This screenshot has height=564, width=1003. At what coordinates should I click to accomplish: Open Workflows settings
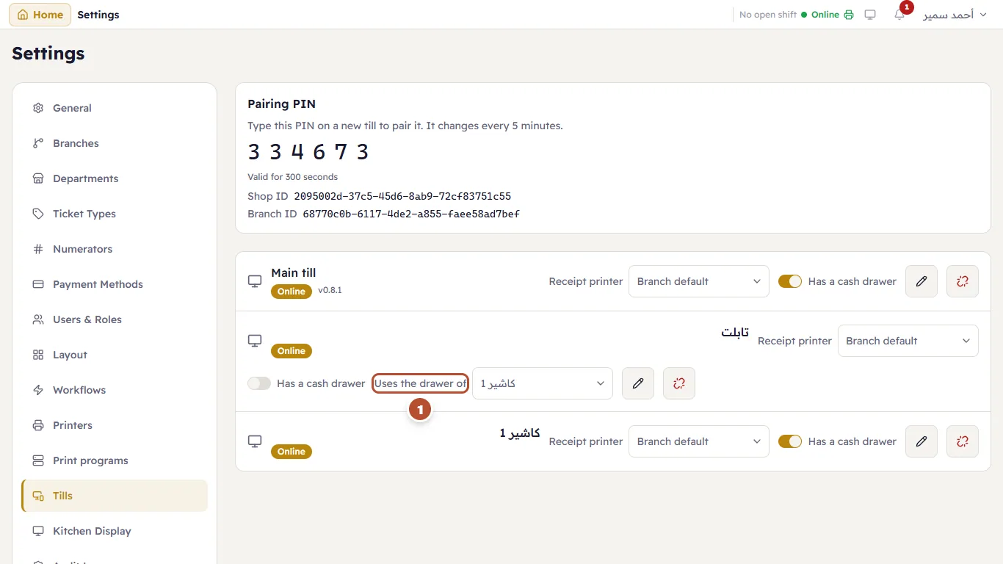coord(115,390)
